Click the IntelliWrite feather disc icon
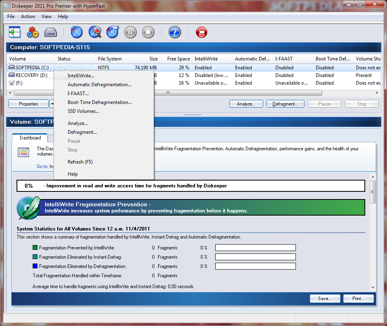This screenshot has width=387, height=326. [28, 208]
